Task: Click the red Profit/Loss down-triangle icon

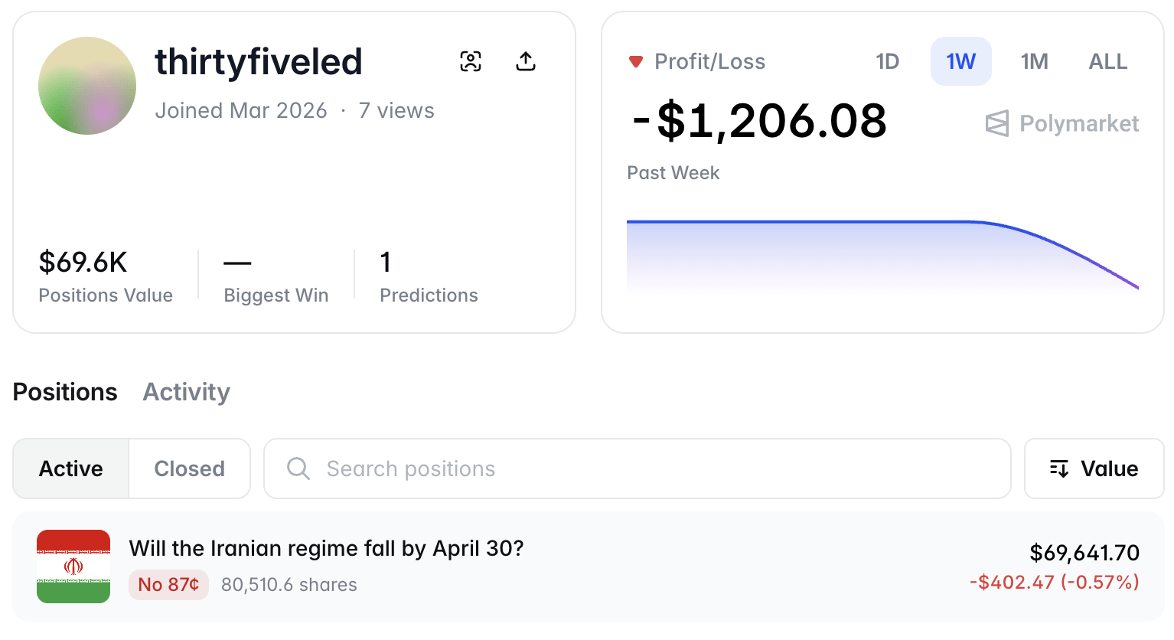Action: point(635,61)
